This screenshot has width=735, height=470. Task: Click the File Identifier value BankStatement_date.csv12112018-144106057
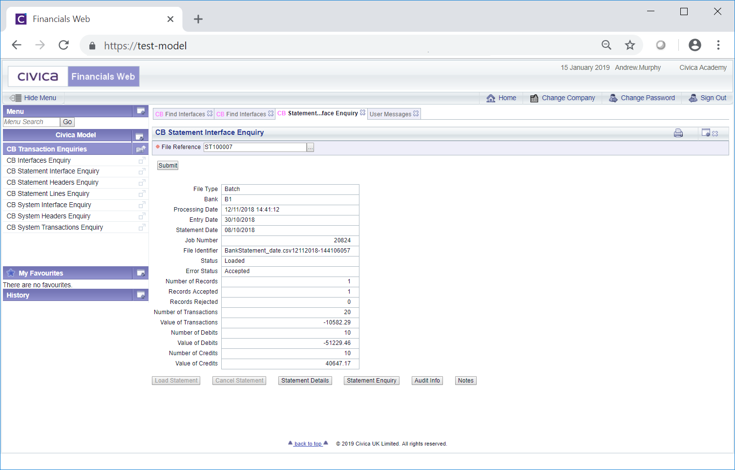(287, 251)
